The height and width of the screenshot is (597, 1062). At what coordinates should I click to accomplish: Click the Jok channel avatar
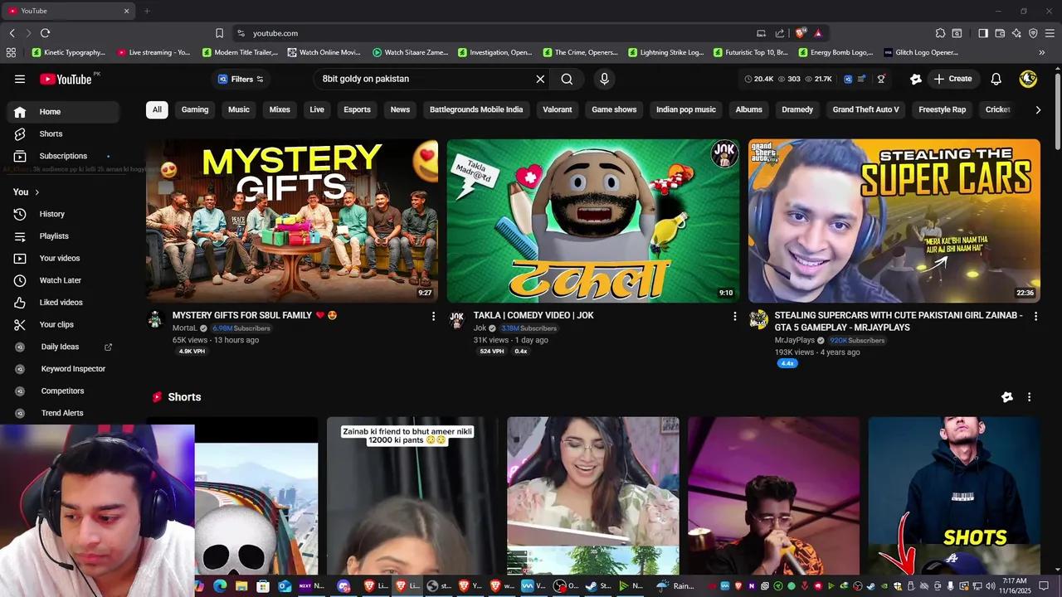pos(456,319)
